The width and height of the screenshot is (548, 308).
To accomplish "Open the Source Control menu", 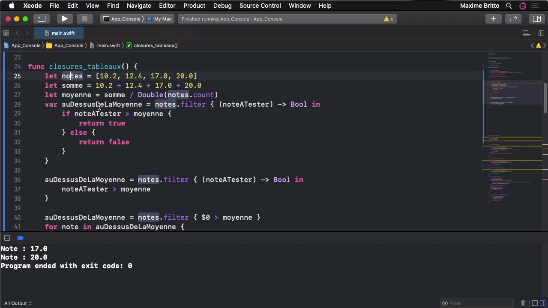I will (x=260, y=6).
